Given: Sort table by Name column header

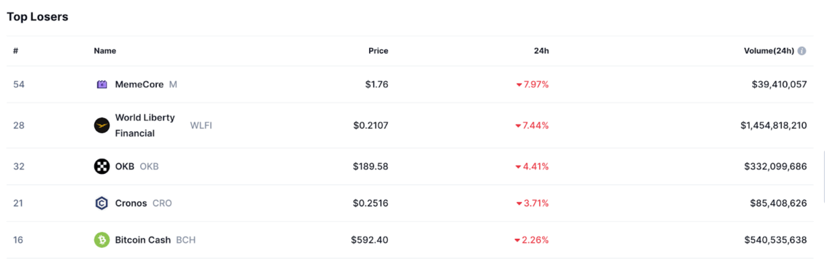Looking at the screenshot, I should (105, 51).
